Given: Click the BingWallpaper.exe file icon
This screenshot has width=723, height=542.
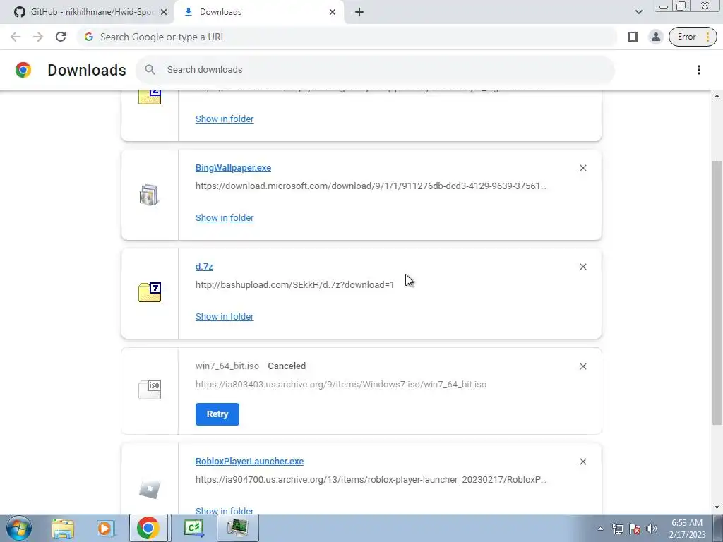Looking at the screenshot, I should tap(150, 195).
